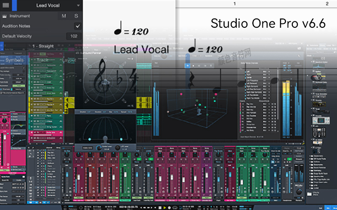The width and height of the screenshot is (337, 210).
Task: Click the main output volume knob at bottom right
Action: coord(299,192)
